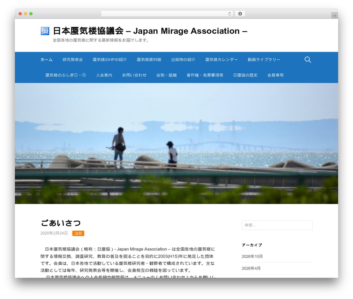Open the 2026年10月 archive link

coord(252,257)
